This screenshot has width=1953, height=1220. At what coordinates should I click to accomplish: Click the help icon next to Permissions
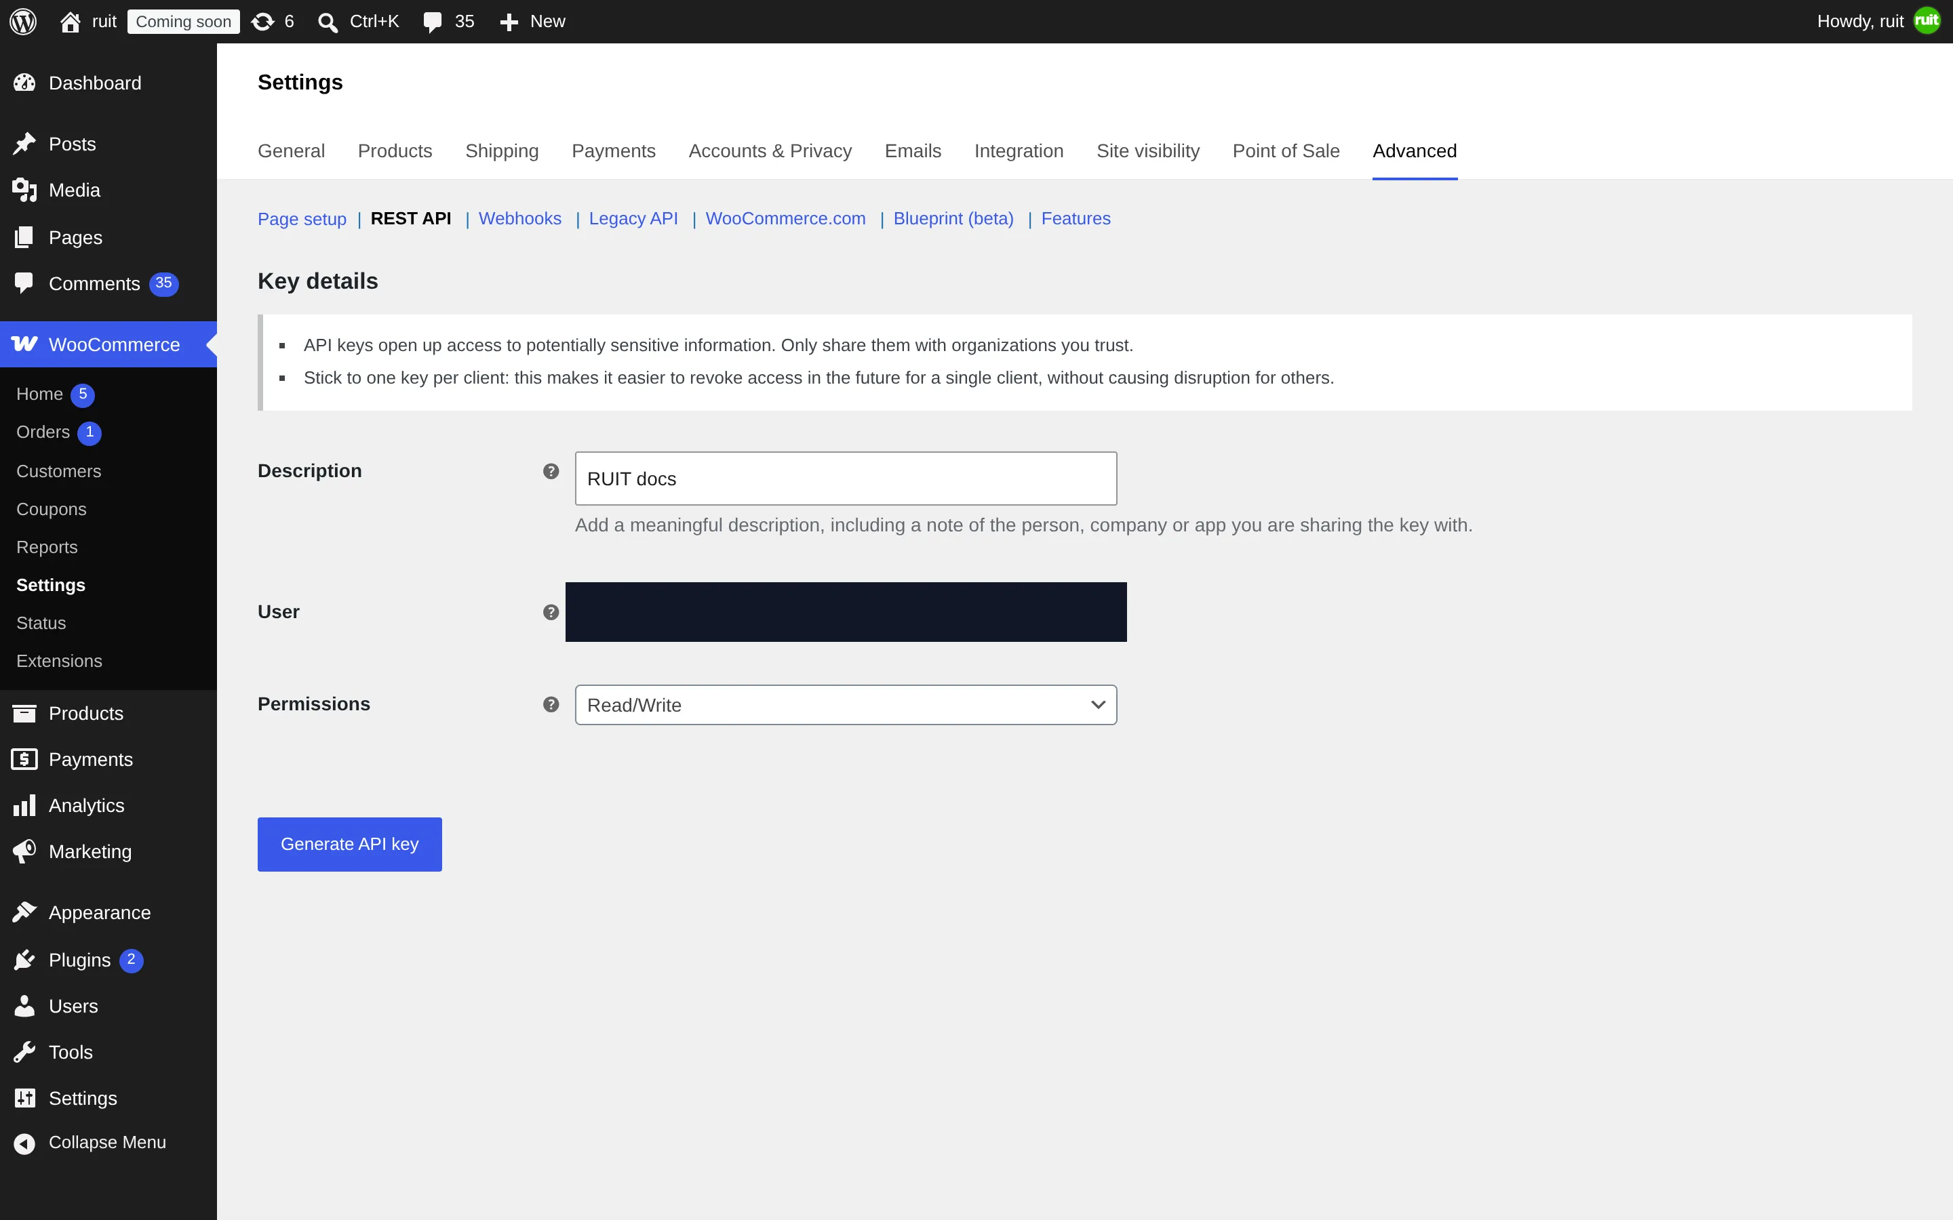click(551, 704)
